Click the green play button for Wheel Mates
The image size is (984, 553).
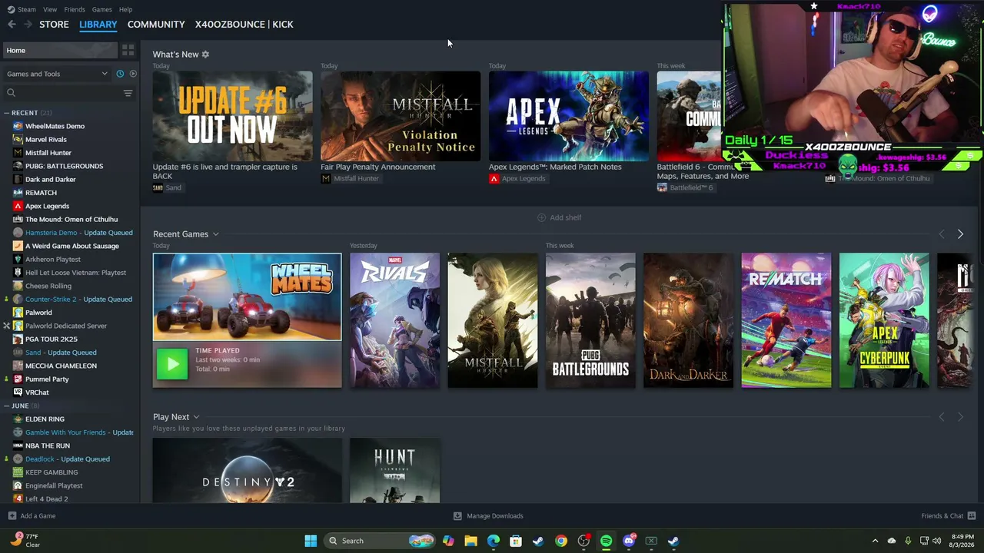tap(171, 364)
